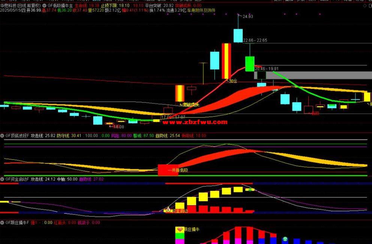The height and width of the screenshot is (244, 372).
Task: Click the 22.66 - 22.65 gap label
Action: (x=255, y=40)
